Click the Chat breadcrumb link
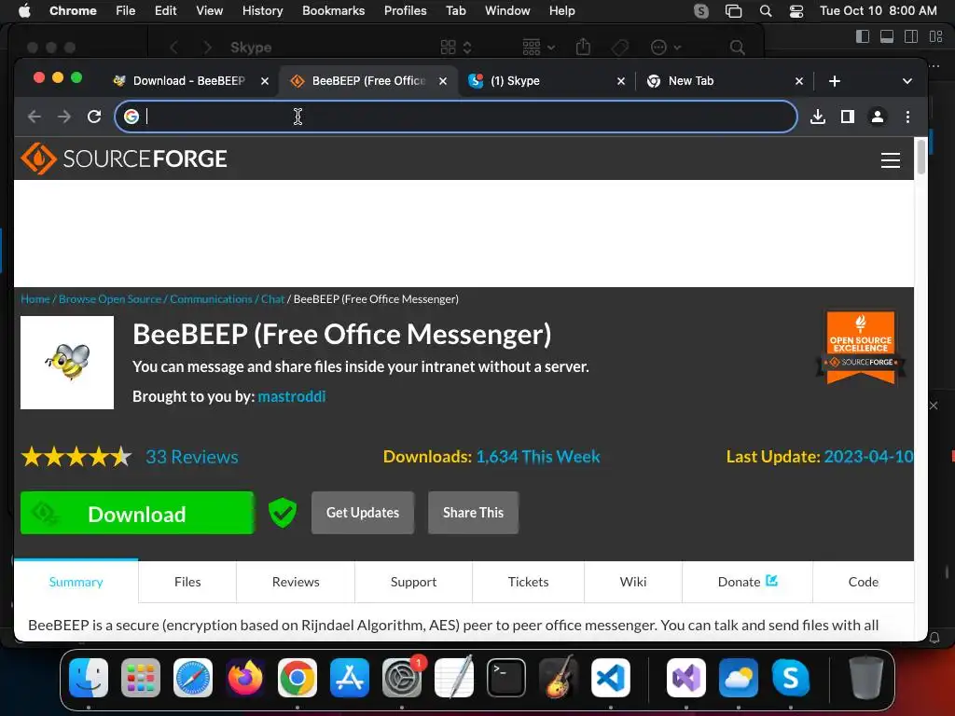 [272, 299]
